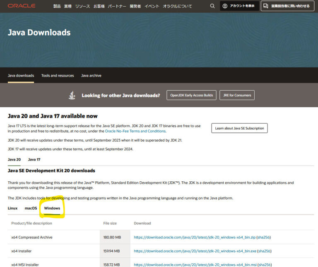This screenshot has width=318, height=267.
Task: Switch to the Java archive tab
Action: [x=91, y=76]
